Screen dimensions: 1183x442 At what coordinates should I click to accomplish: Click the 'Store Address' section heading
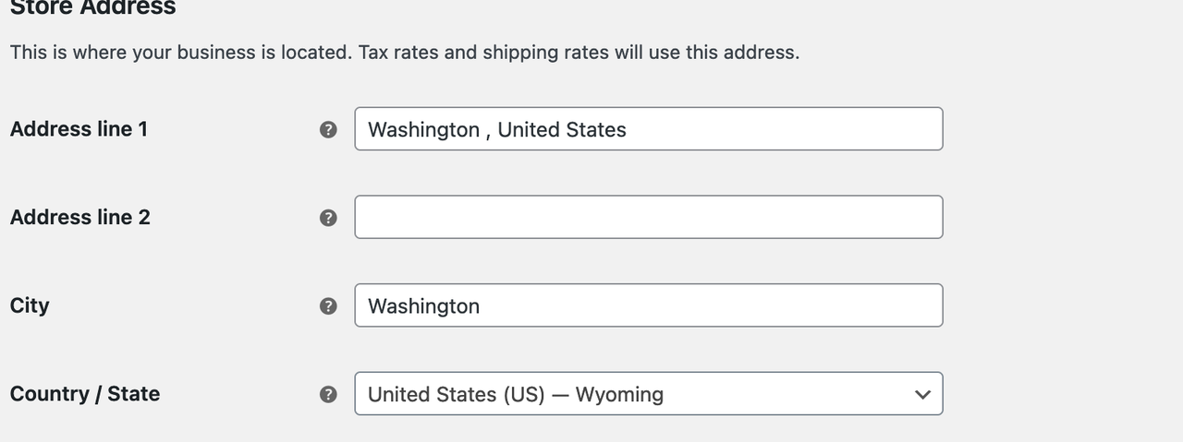[x=92, y=8]
